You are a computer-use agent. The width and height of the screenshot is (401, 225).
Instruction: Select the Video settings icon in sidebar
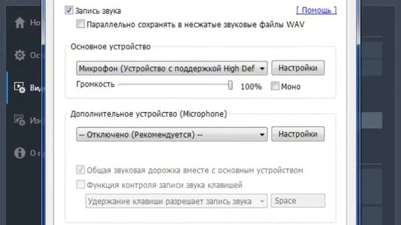click(x=19, y=87)
